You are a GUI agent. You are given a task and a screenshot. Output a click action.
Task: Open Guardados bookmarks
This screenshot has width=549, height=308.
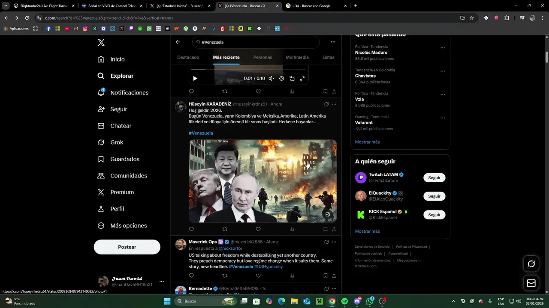pos(118,159)
